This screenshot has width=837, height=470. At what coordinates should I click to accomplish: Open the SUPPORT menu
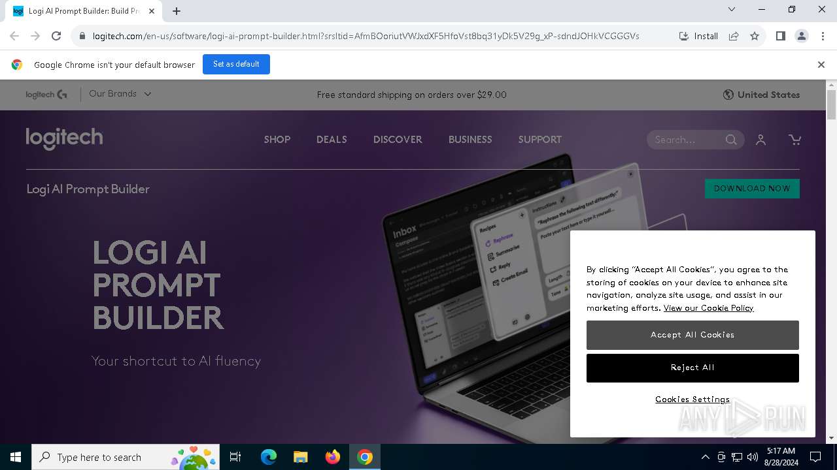coord(540,140)
